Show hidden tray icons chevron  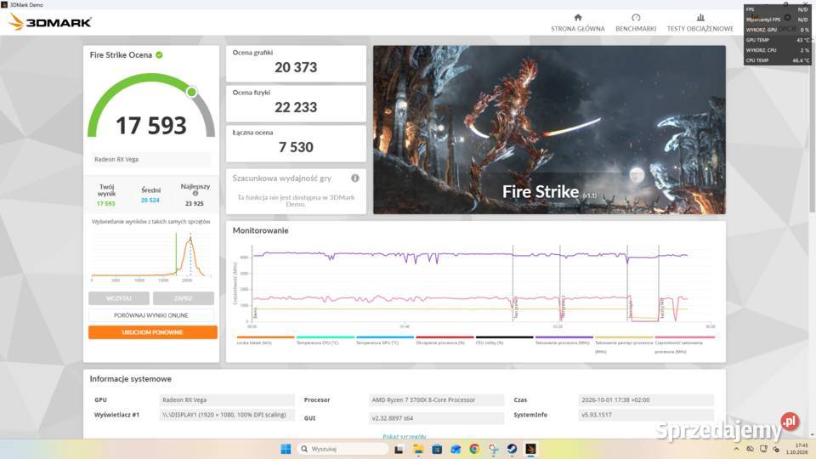pyautogui.click(x=736, y=449)
